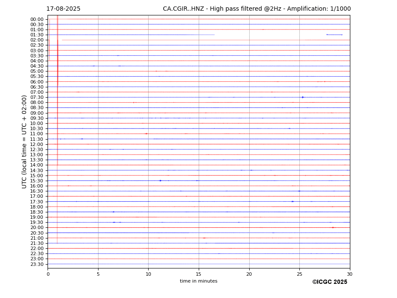397x298 pixels.
Task: Click the 02:30 time row label
Action: [x=37, y=45]
